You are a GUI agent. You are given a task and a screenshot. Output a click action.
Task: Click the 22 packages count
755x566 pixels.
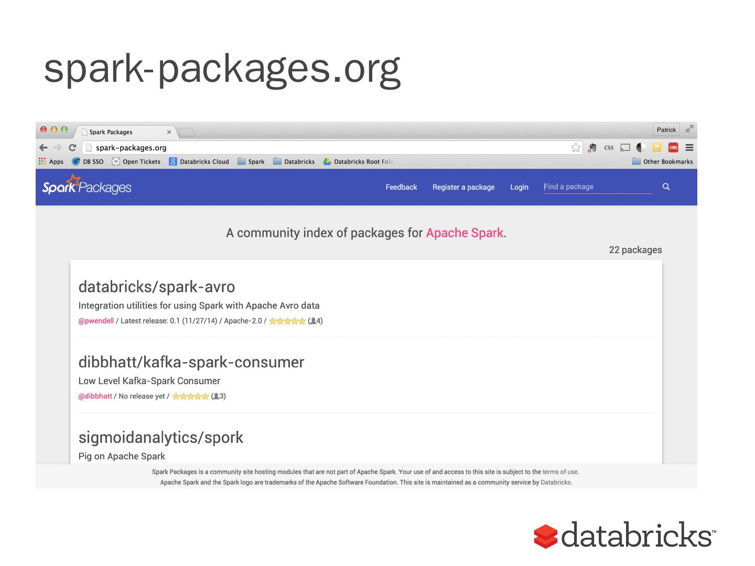coord(635,250)
